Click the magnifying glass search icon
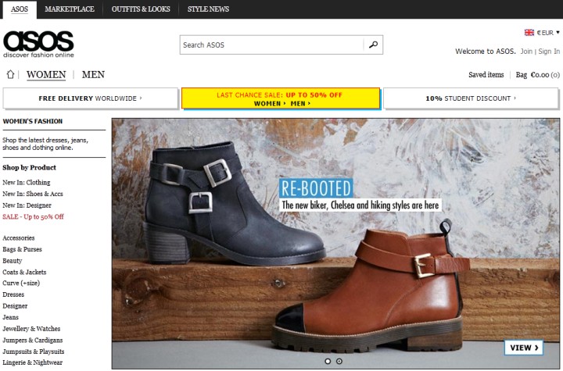This screenshot has height=371, width=563. tap(373, 45)
